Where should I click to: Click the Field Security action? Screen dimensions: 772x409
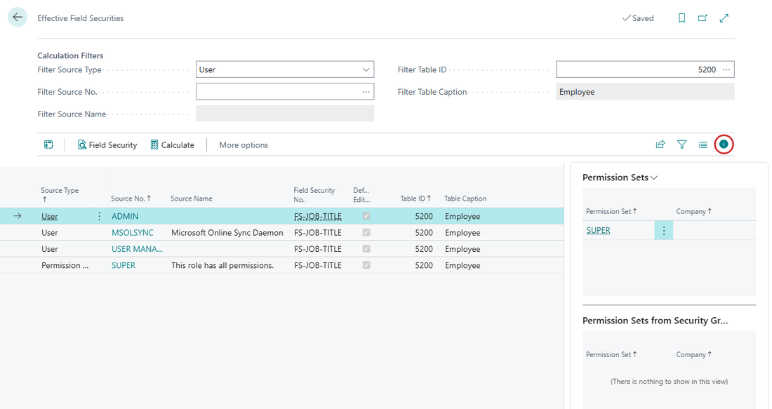(x=107, y=145)
